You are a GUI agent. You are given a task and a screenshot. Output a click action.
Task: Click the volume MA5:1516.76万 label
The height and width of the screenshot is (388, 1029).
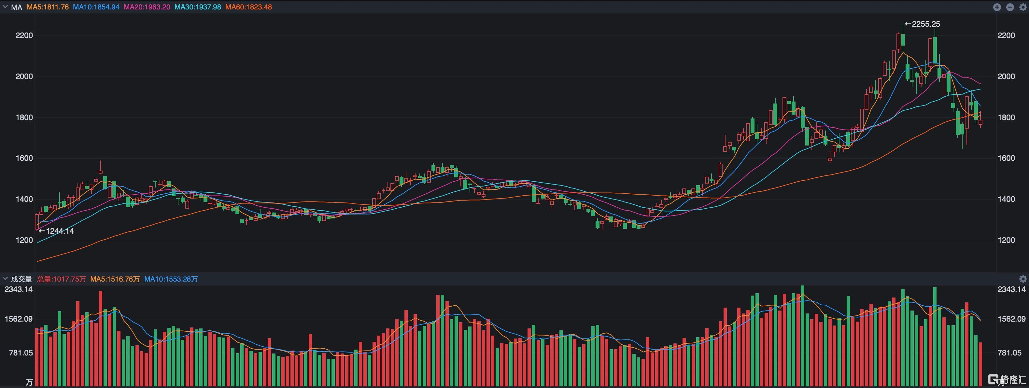click(x=115, y=279)
